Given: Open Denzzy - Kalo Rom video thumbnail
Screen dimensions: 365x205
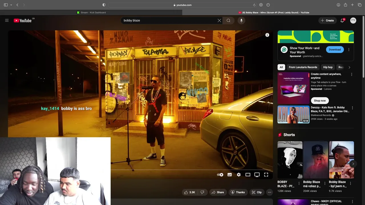Looking at the screenshot, I should [x=293, y=114].
